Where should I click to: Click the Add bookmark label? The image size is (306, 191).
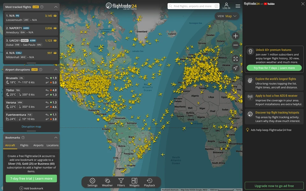33,188
